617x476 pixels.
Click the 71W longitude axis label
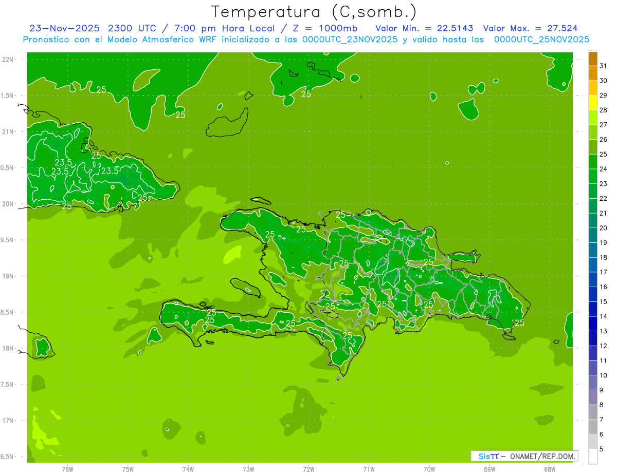[x=369, y=469]
